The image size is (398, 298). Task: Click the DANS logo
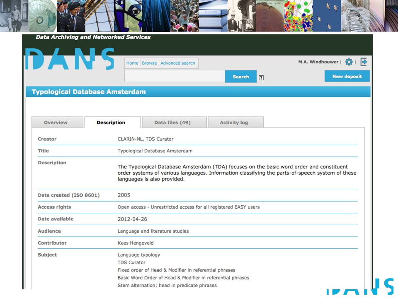coord(70,59)
